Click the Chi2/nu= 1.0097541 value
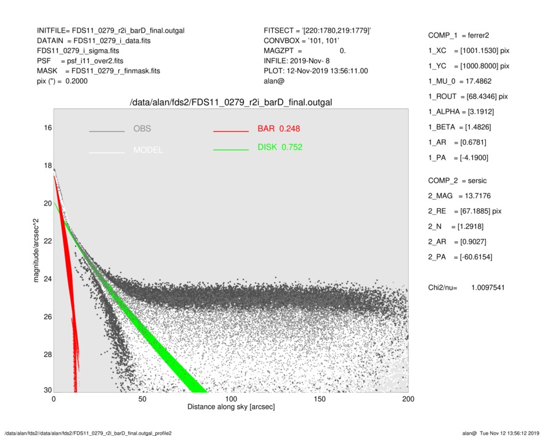Image resolution: width=545 pixels, height=436 pixels. point(466,288)
